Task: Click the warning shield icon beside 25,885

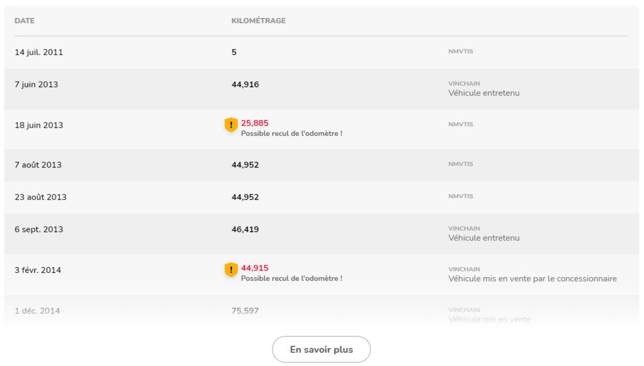Action: 231,125
